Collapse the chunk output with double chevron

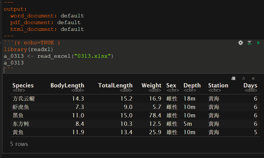(244, 78)
